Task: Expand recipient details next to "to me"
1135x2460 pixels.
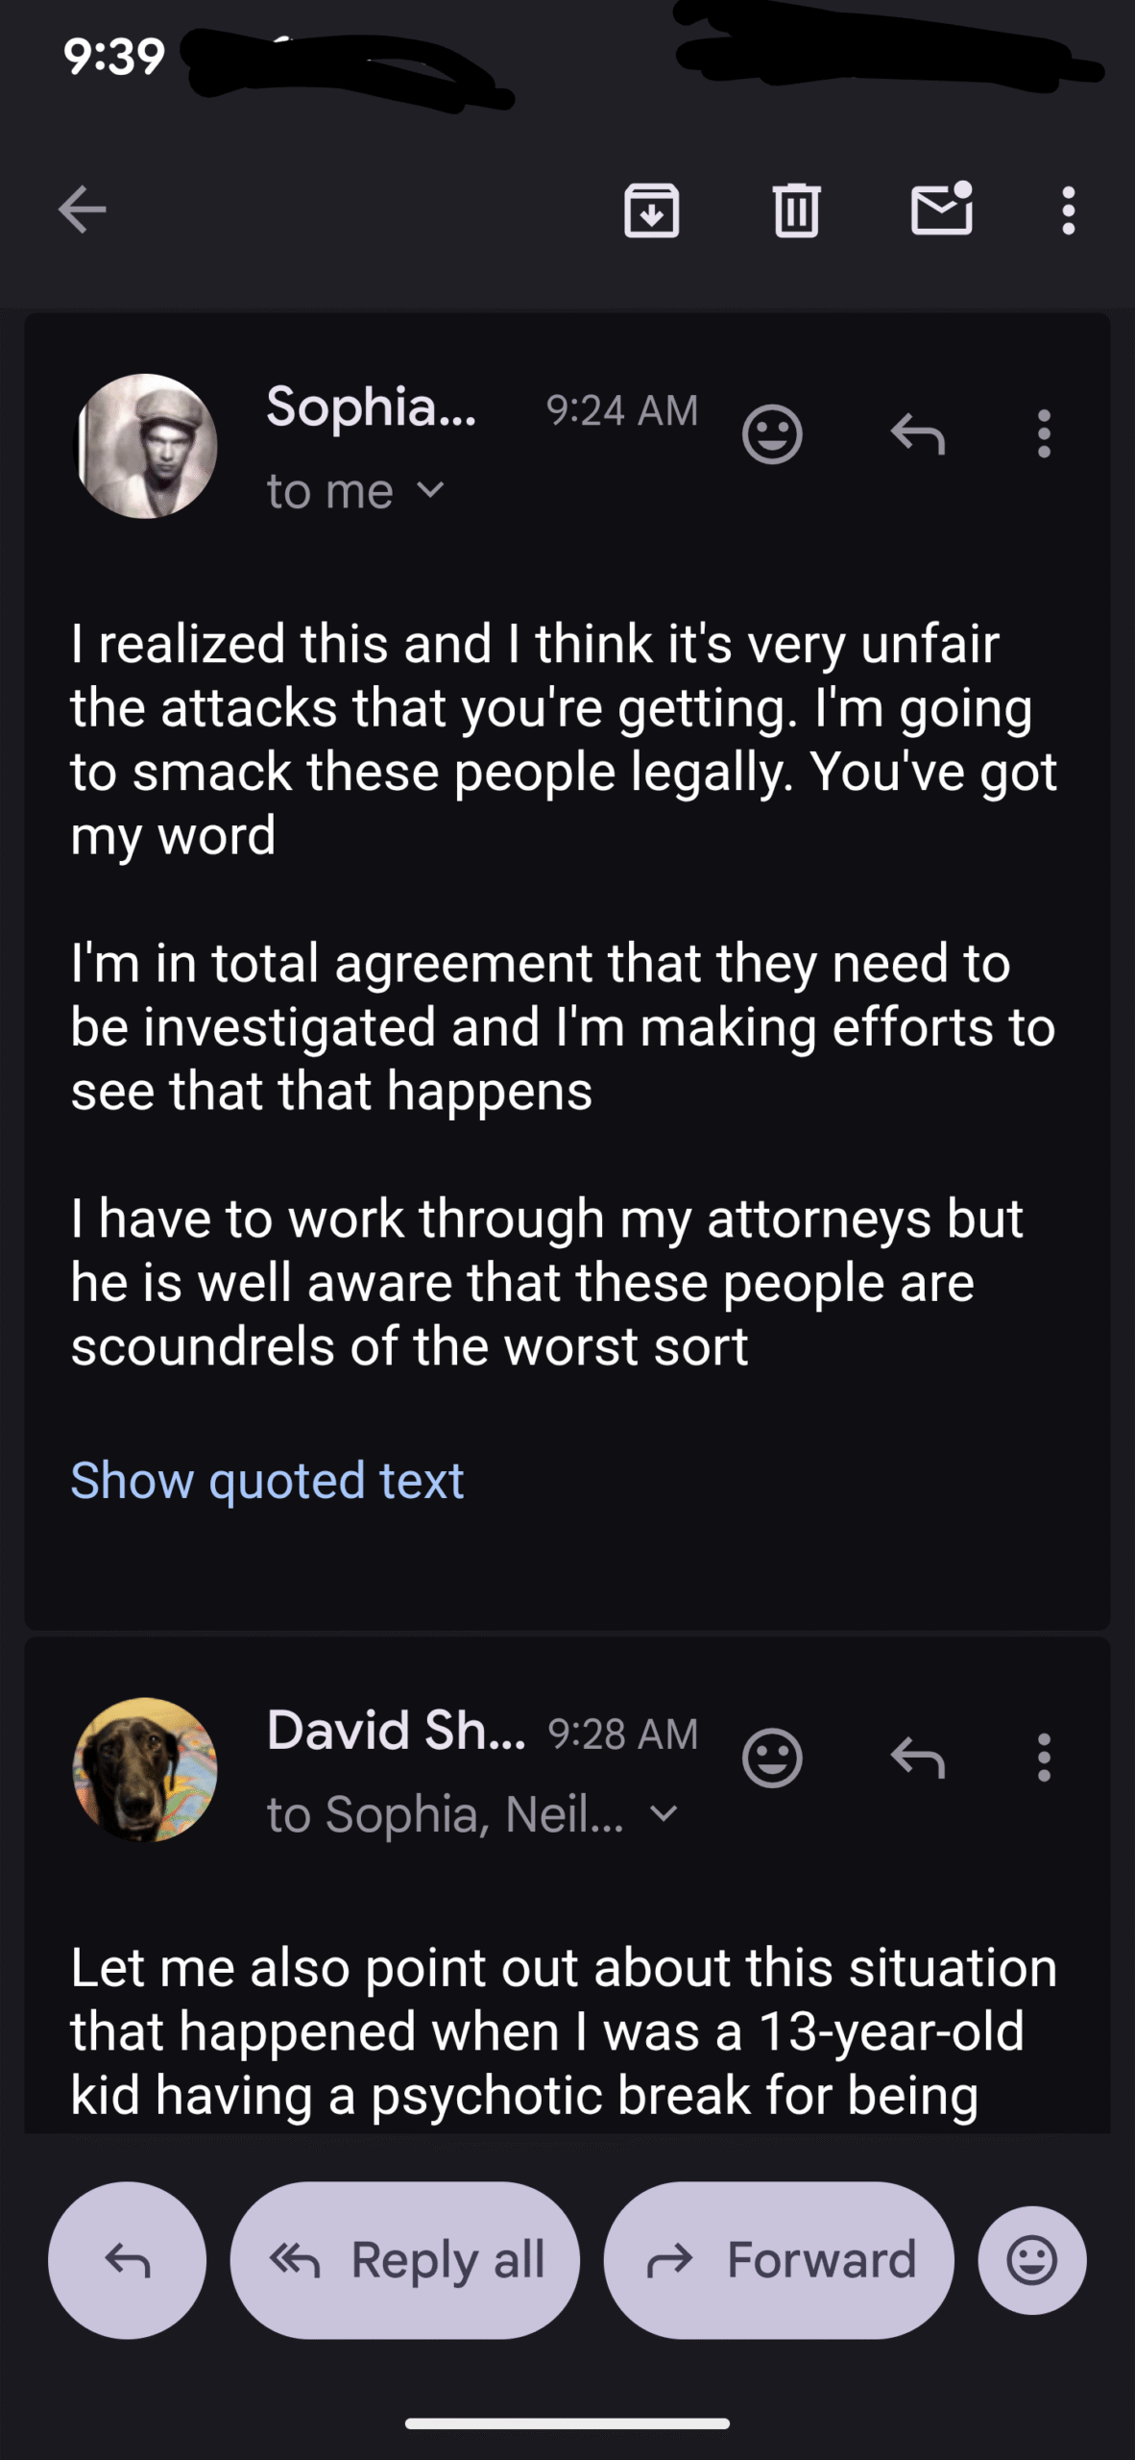Action: tap(431, 491)
